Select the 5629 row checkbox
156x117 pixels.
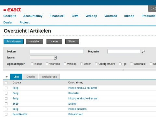click(x=6, y=104)
